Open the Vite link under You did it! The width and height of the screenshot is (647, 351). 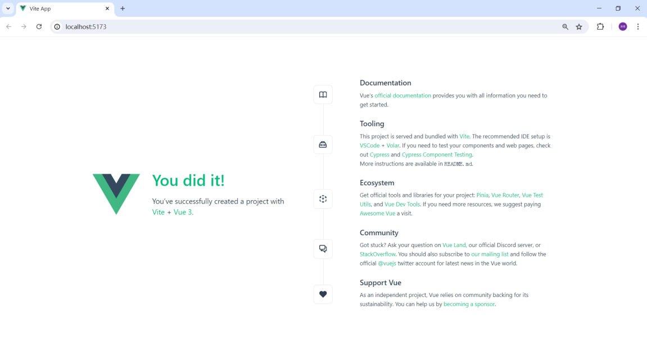158,212
